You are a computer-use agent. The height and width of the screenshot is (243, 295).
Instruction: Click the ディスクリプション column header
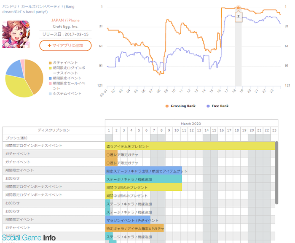[x=54, y=130]
